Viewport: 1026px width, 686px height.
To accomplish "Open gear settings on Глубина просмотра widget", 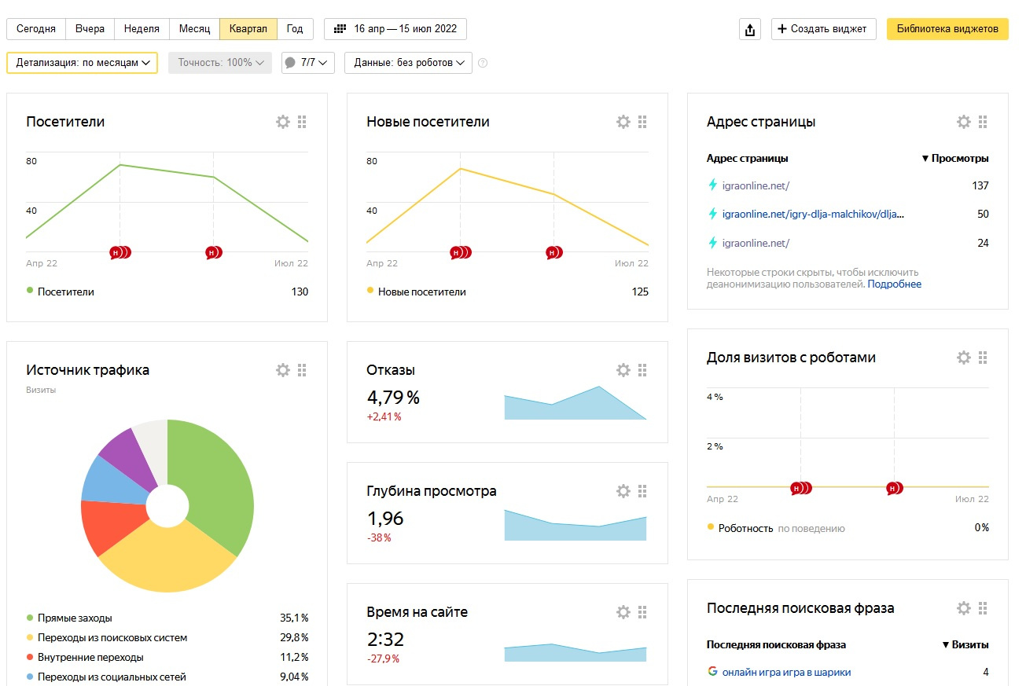I will click(x=623, y=491).
